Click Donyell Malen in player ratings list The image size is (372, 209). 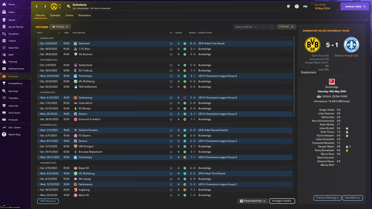pyautogui.click(x=326, y=147)
